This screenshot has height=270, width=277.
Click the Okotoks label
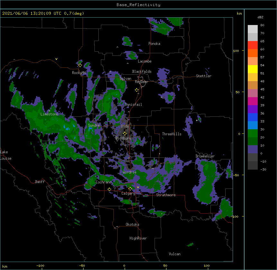(132, 224)
